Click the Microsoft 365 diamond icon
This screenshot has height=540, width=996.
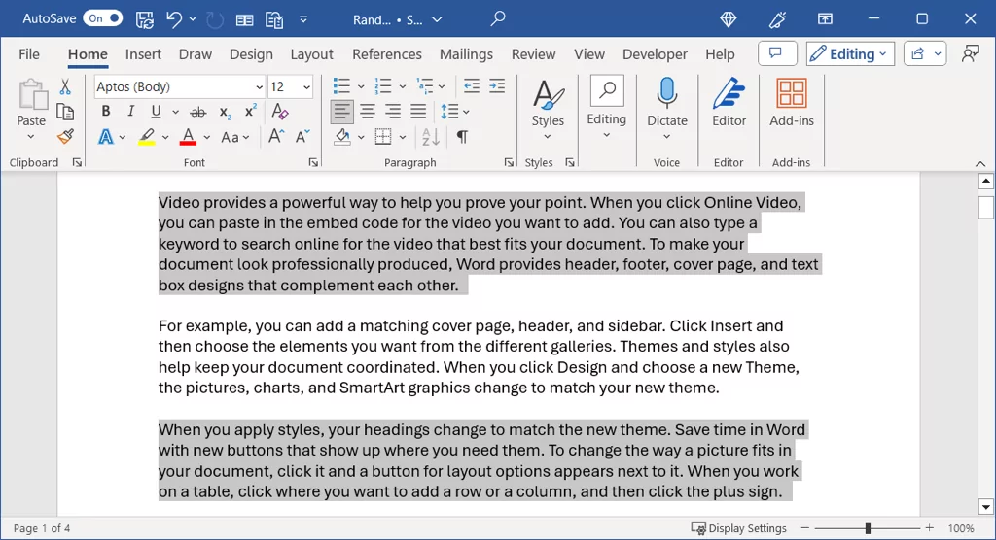tap(729, 19)
